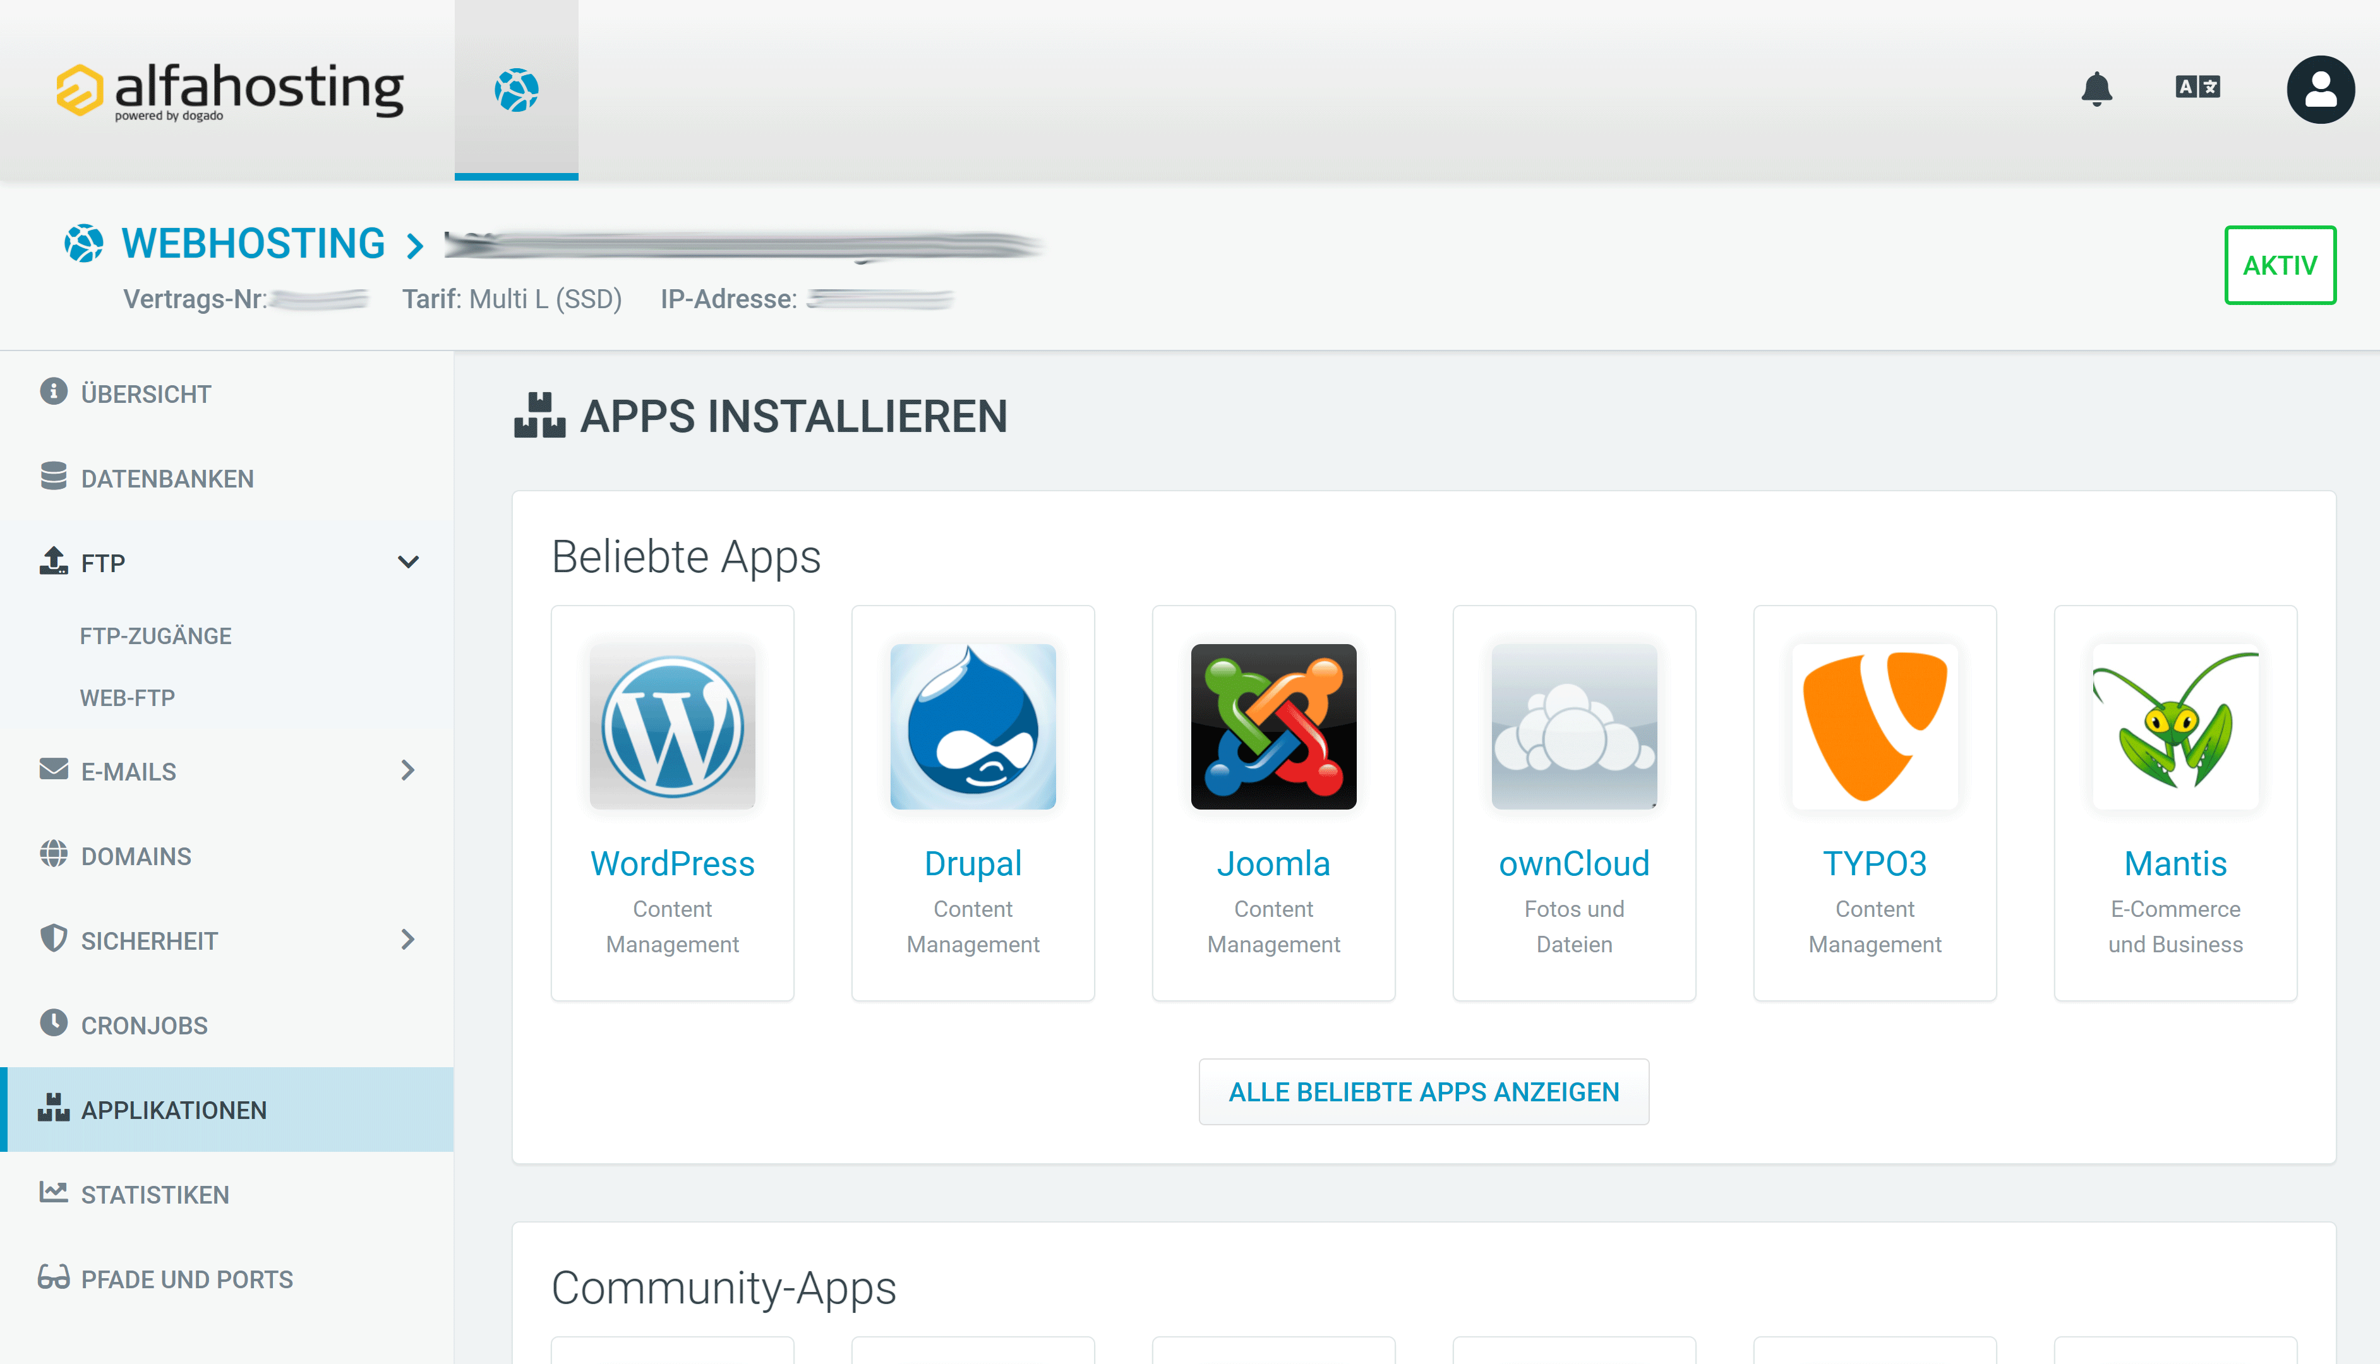Click the Mantis app logo
This screenshot has height=1364, width=2380.
click(x=2176, y=726)
